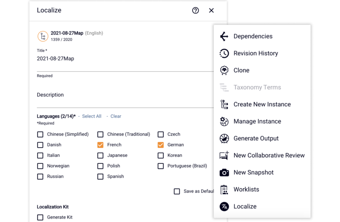Screen dimensions: 340x222
Task: Enable the Japanese language checkbox
Action: point(100,155)
